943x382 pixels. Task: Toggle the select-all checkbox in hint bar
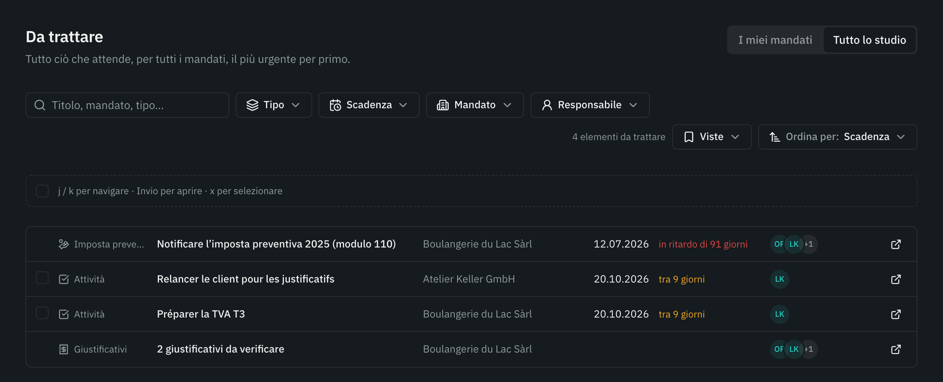tap(42, 191)
